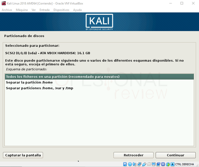Click the Retroceder button
The width and height of the screenshot is (199, 167).
pyautogui.click(x=134, y=155)
